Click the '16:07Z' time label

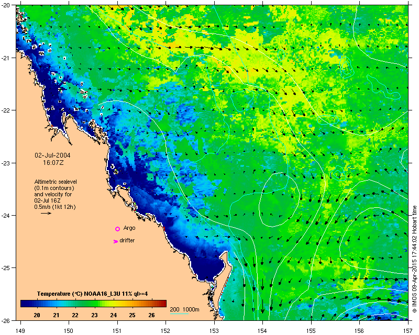click(53, 162)
